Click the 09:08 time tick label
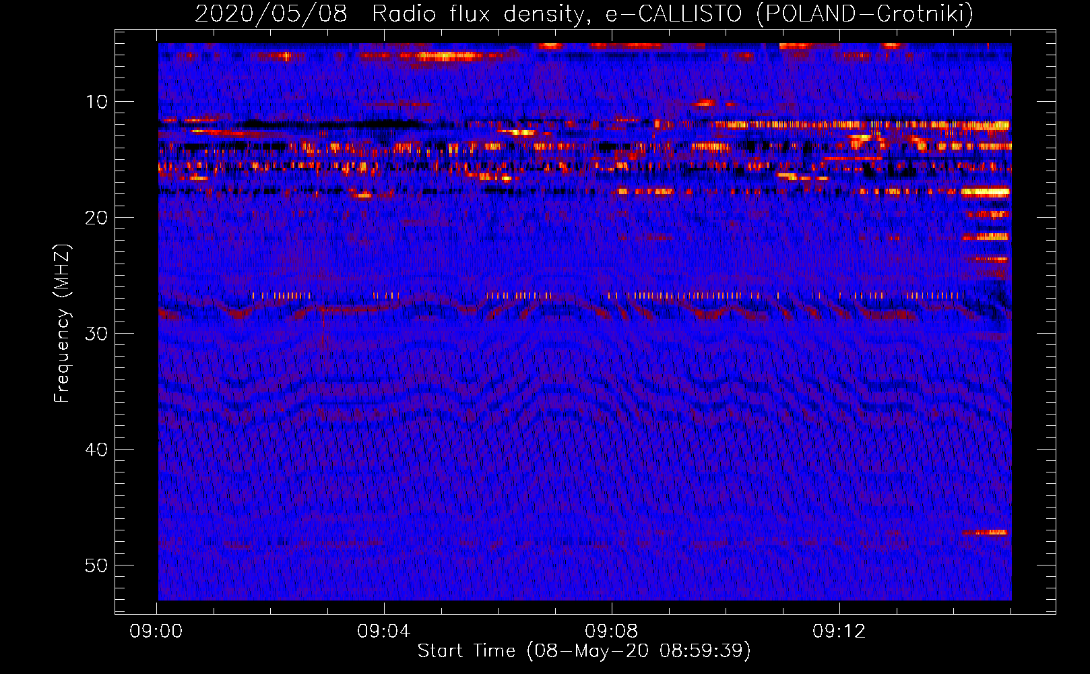This screenshot has height=674, width=1090. click(612, 632)
